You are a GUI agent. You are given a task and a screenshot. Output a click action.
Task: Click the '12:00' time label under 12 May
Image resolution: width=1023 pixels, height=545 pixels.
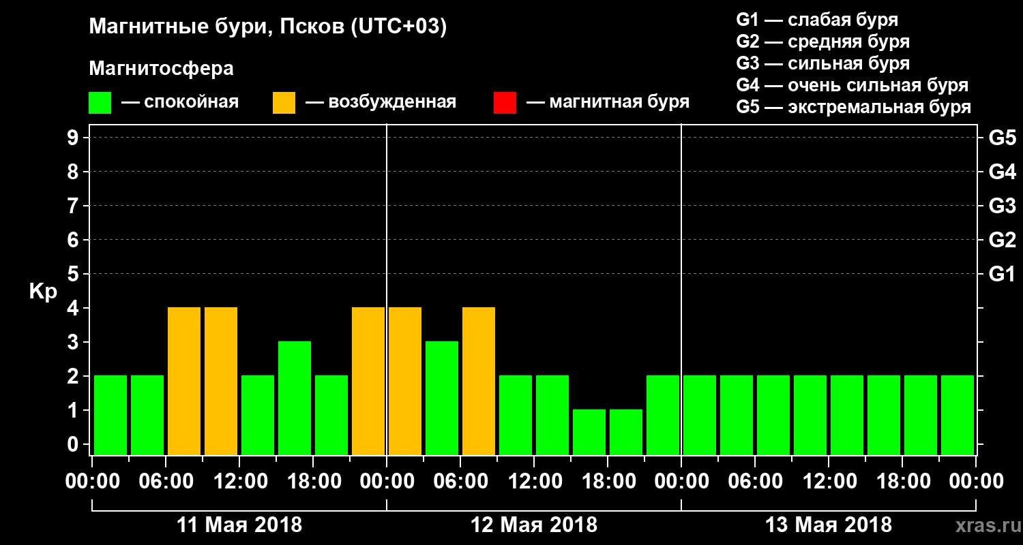[534, 482]
